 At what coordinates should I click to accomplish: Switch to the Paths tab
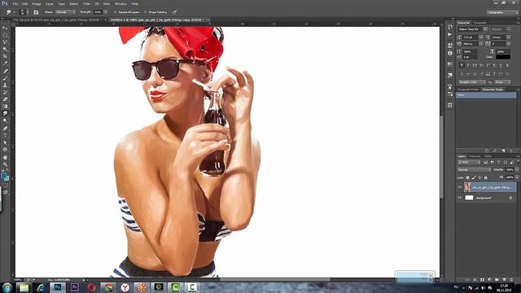(488, 156)
